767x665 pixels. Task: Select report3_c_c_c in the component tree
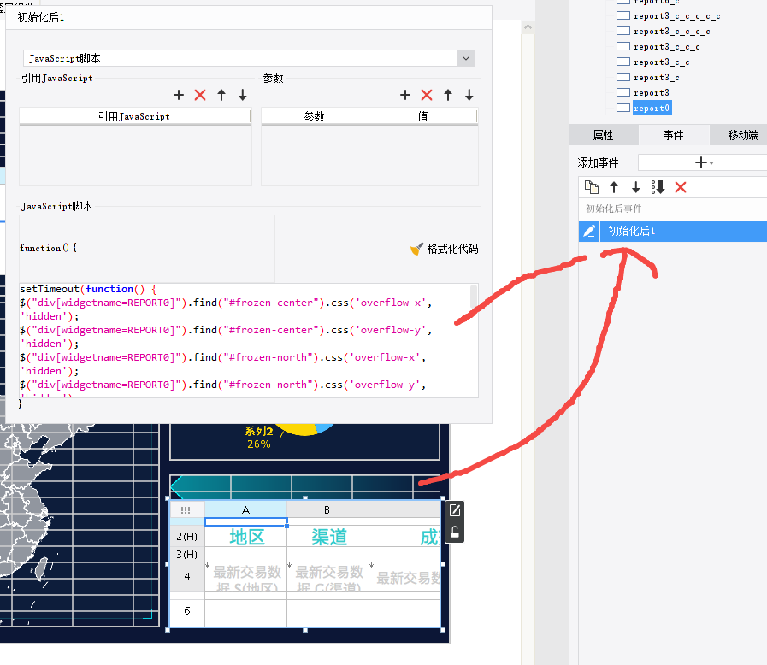tap(666, 46)
